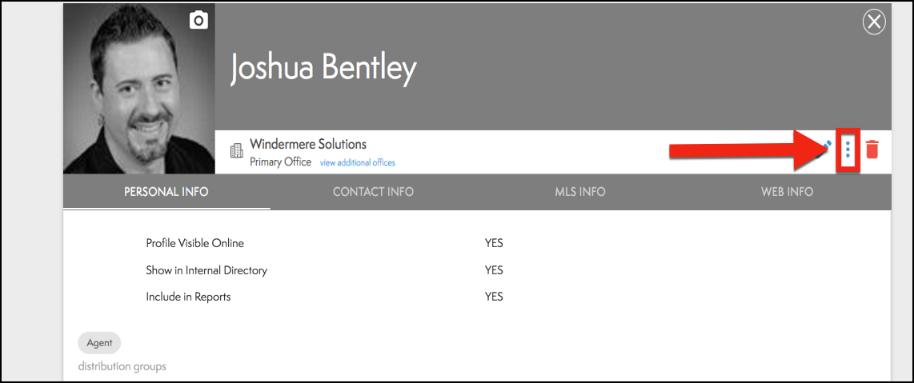The image size is (914, 383).
Task: Click the camera icon on profile photo
Action: [198, 21]
